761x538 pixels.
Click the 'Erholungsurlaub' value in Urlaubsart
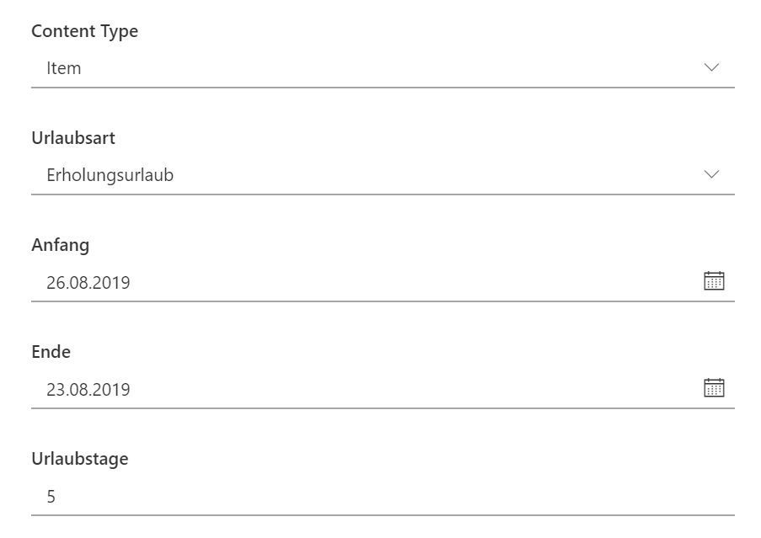click(x=110, y=175)
